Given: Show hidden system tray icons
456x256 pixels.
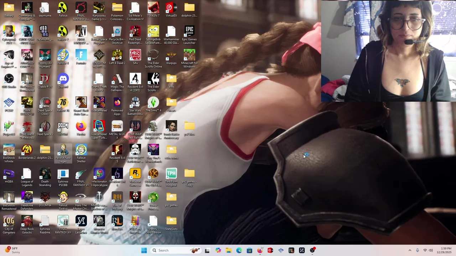Looking at the screenshot, I should click(x=410, y=250).
